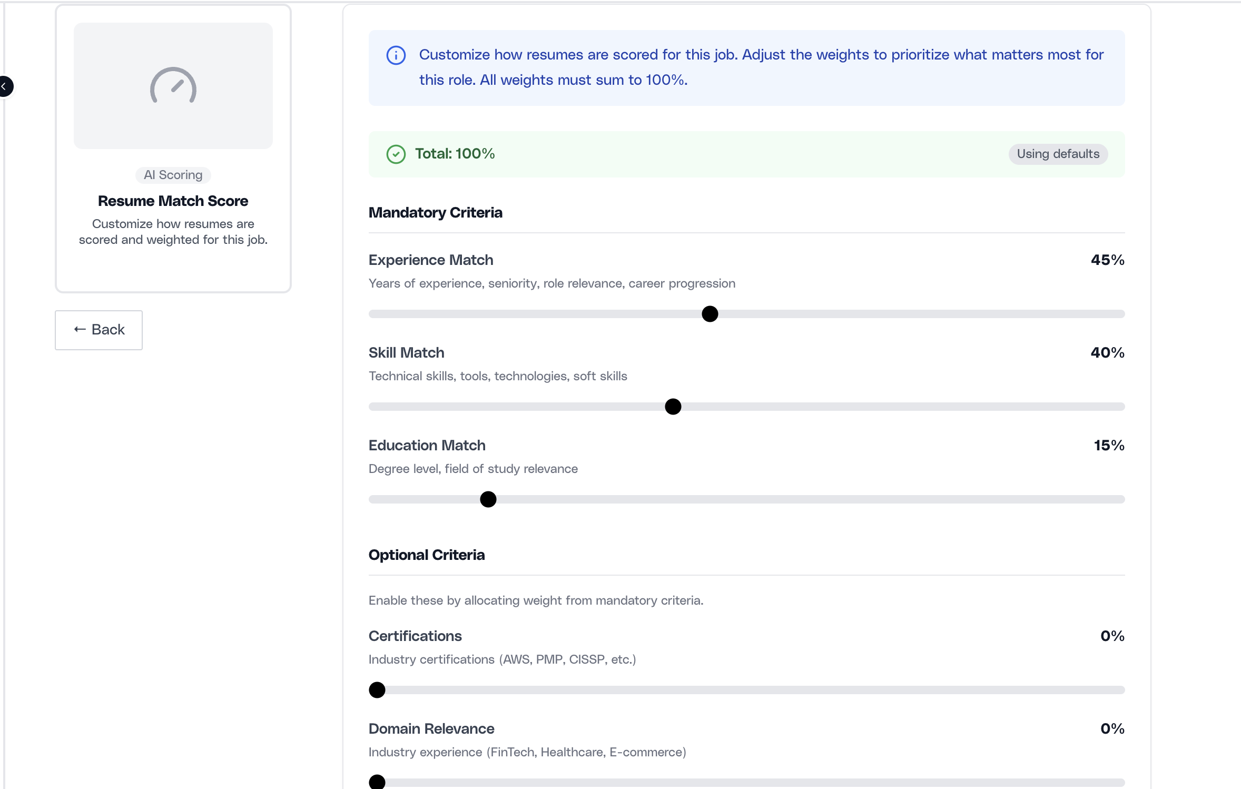Viewport: 1241px width, 789px height.
Task: Click the Experience Match slider handle
Action: [709, 313]
